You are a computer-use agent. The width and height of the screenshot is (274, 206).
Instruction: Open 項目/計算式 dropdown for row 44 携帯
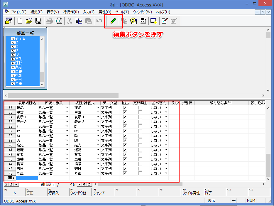pos(98,164)
